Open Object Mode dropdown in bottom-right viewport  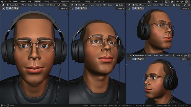click(x=139, y=55)
